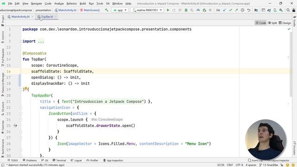This screenshot has width=297, height=167.
Task: Open the Gradle tool window sidebar tab
Action: click(294, 21)
